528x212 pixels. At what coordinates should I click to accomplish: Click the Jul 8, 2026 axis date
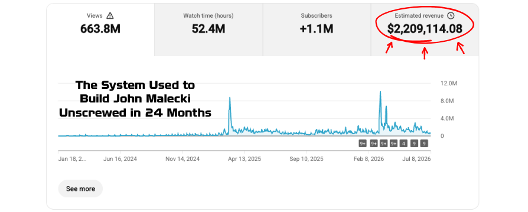tap(416, 159)
